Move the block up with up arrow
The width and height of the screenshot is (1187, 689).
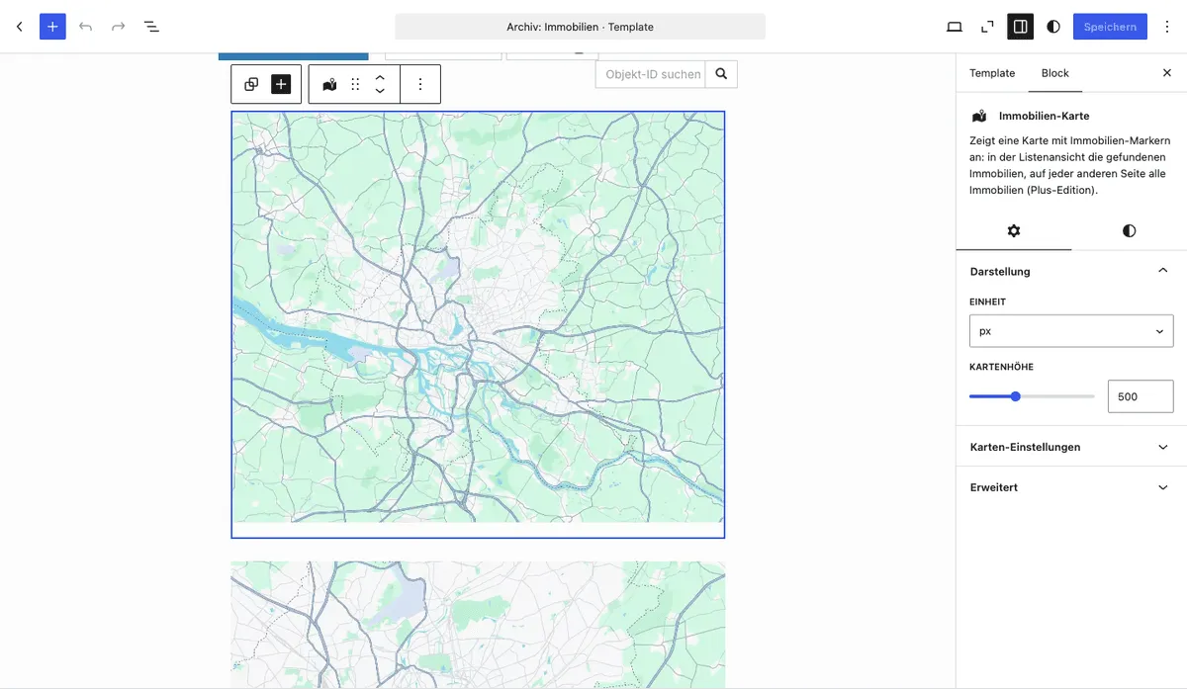380,77
